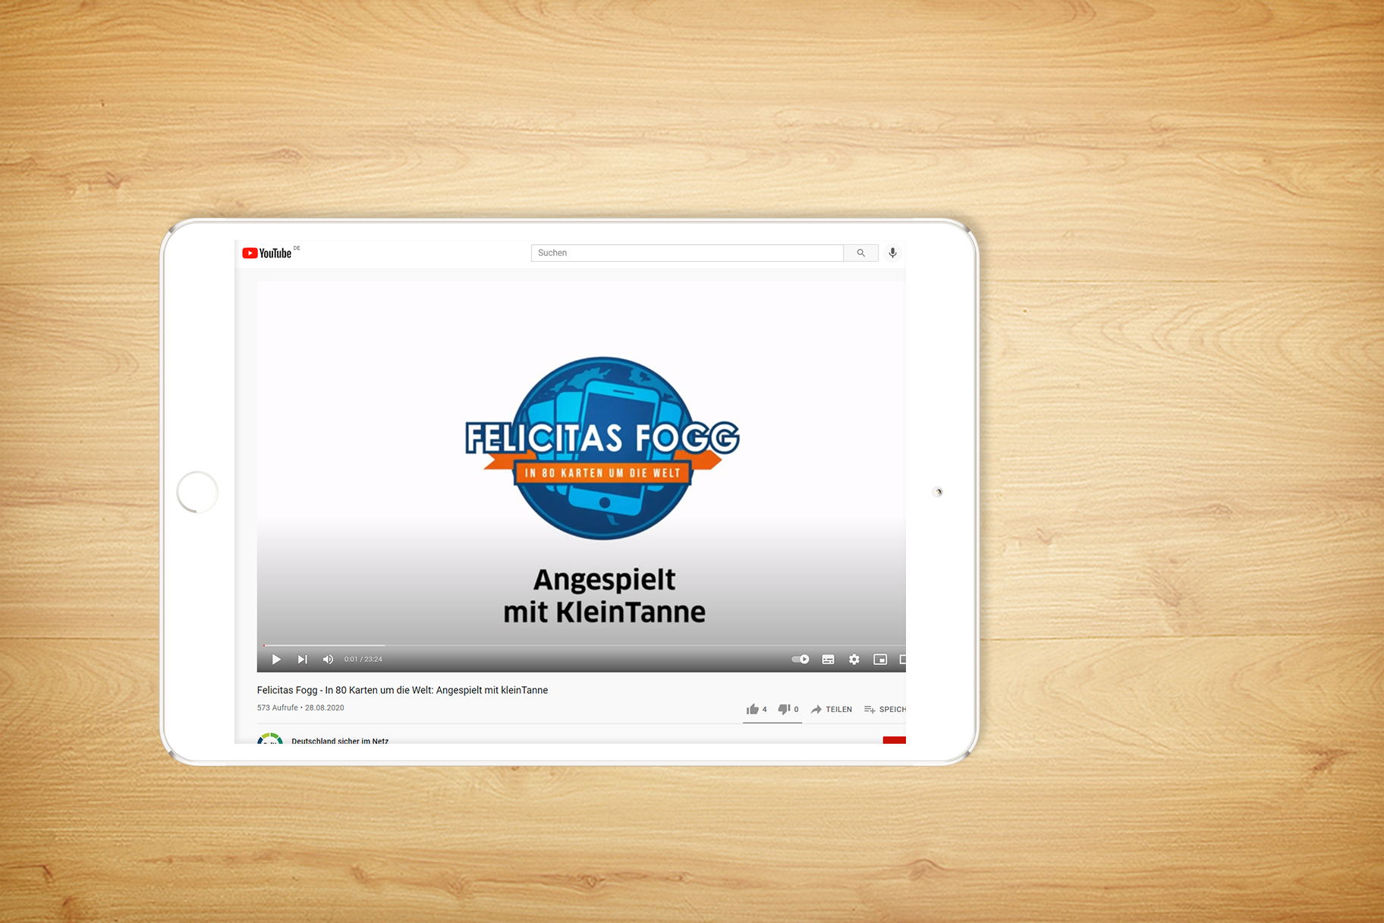Like the video

753,708
